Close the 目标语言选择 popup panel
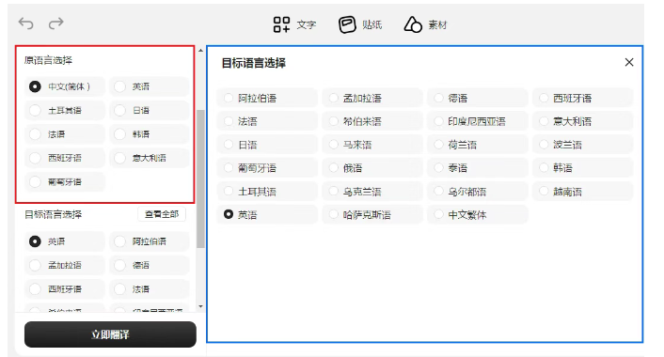 click(629, 62)
